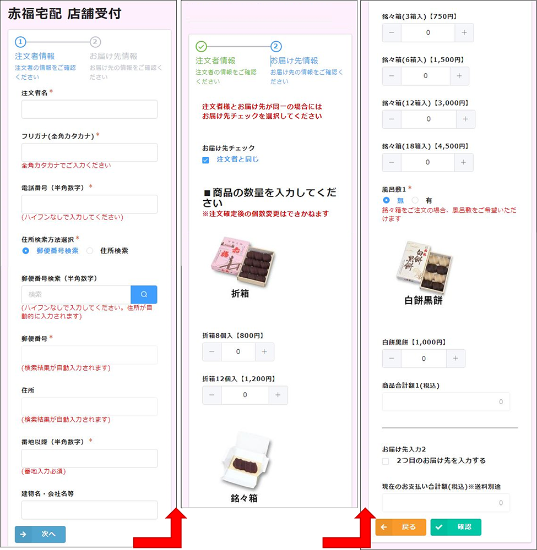Increase 銘々箱(6箱入) quantity with plus
Image resolution: width=537 pixels, height=550 pixels.
click(459, 76)
